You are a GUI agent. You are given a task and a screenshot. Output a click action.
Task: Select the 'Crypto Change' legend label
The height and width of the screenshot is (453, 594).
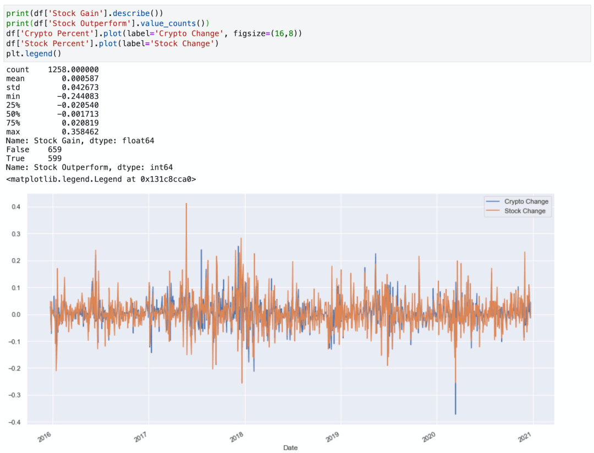pyautogui.click(x=526, y=201)
